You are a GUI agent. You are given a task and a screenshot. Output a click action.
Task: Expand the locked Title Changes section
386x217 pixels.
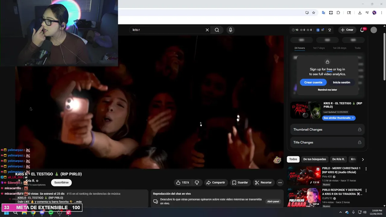[x=327, y=142]
